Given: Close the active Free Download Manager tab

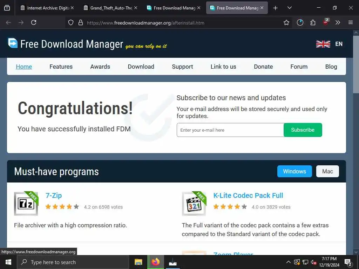Looking at the screenshot, I should point(262,8).
